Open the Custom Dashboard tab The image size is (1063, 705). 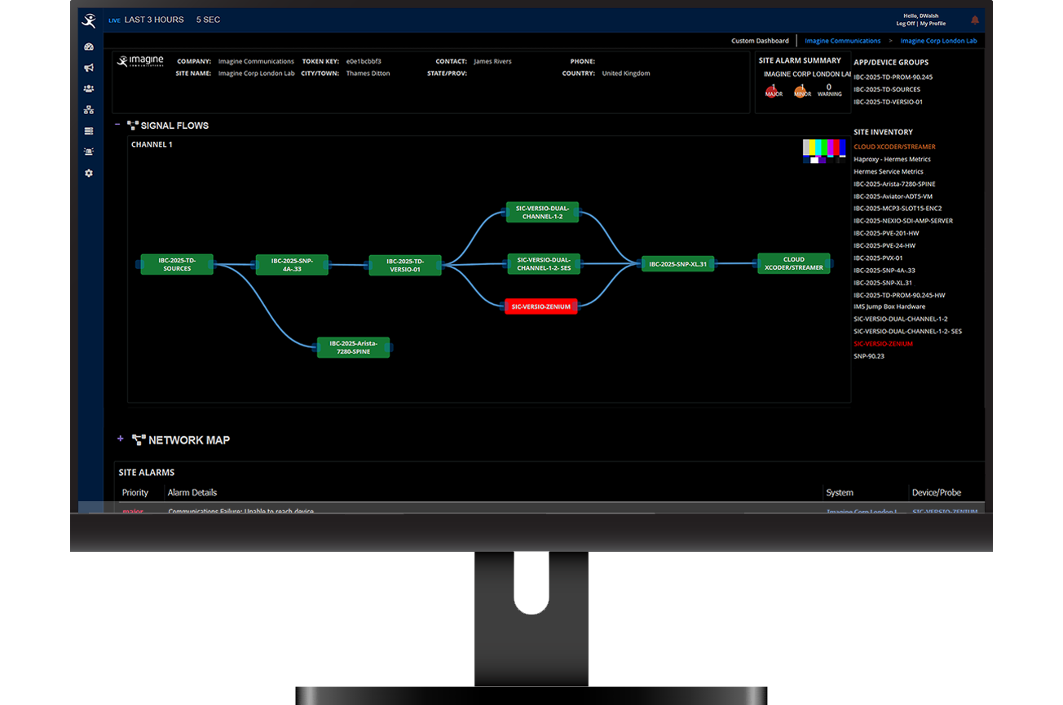pos(760,41)
